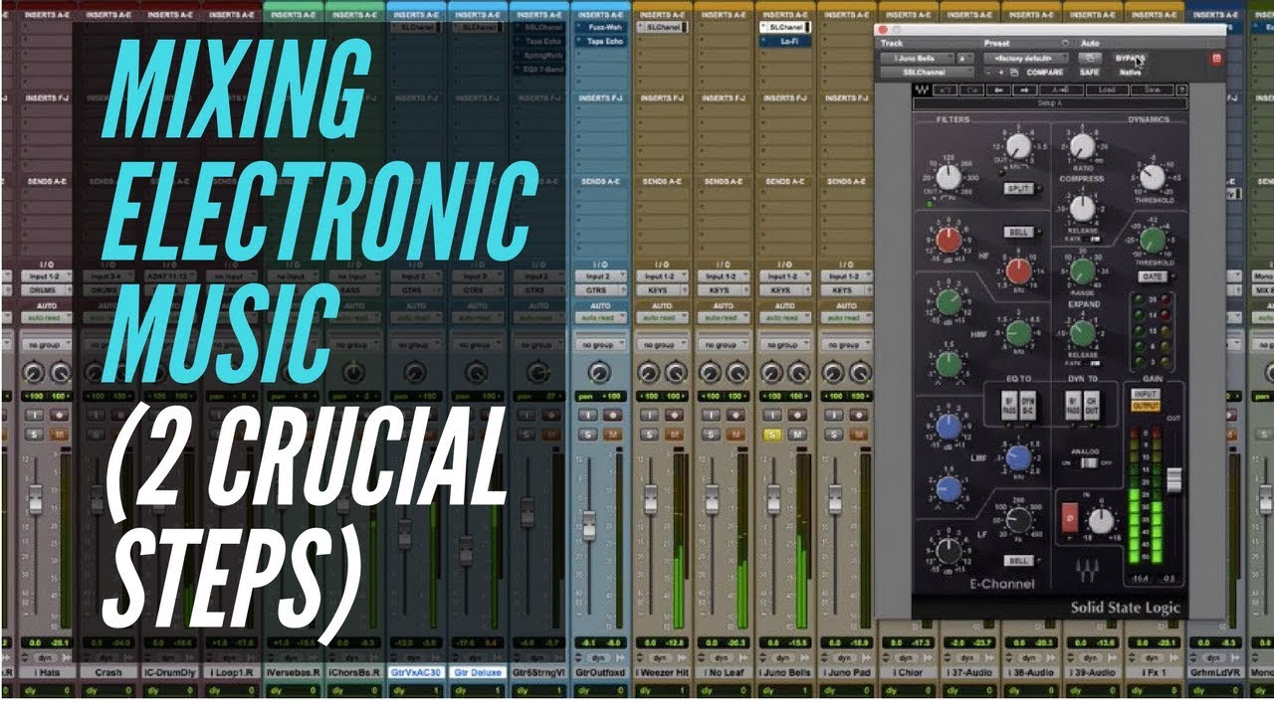This screenshot has height=716, width=1274.
Task: Go to next preset with right arrow
Action: pos(1025,89)
